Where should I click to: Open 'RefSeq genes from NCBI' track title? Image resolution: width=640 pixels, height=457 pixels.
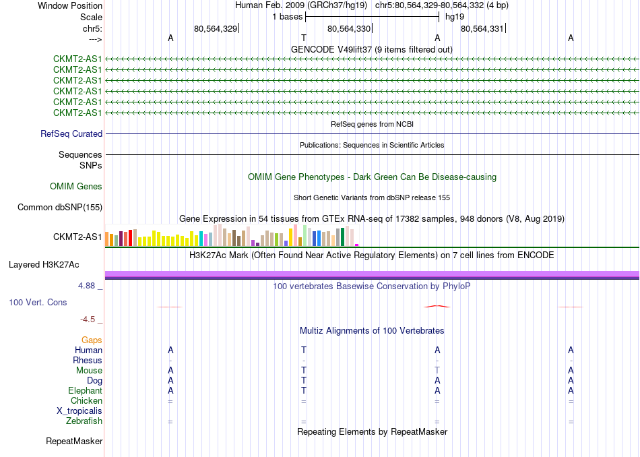[x=373, y=124]
